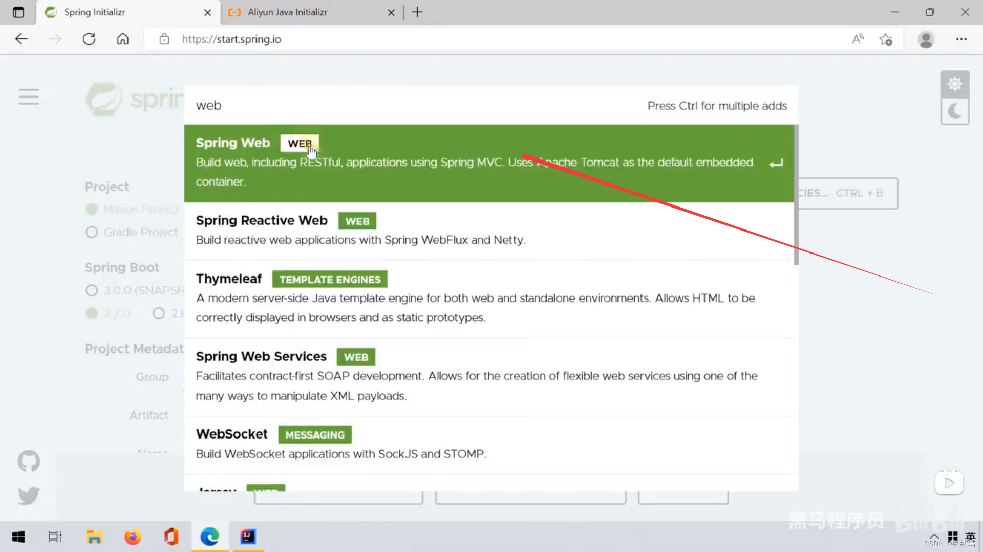Switch to Aliyun Java Initializr tab
Viewport: 983px width, 552px height.
point(311,12)
